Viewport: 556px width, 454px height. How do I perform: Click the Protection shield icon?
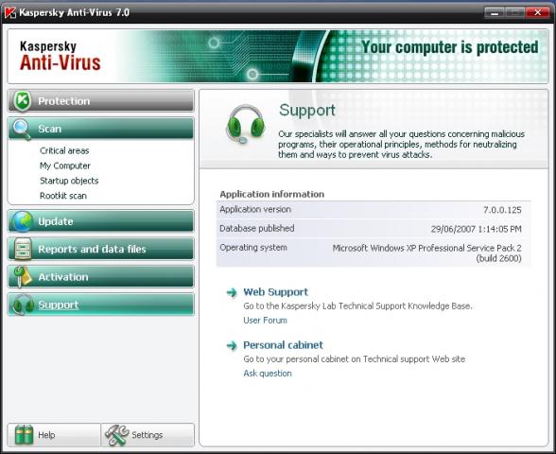[23, 100]
